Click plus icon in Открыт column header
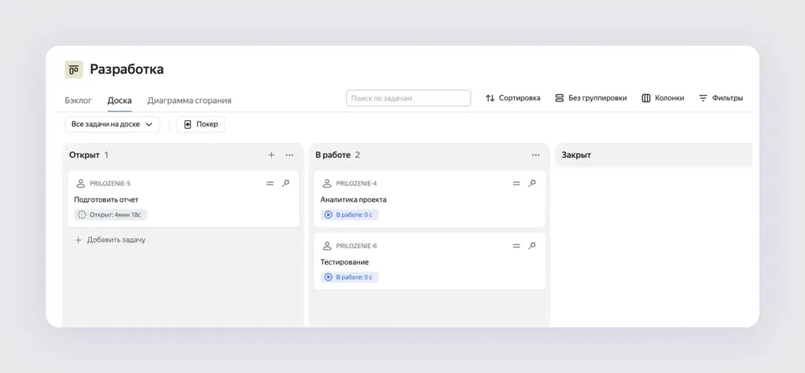Screen dimensions: 805x373 (271, 155)
